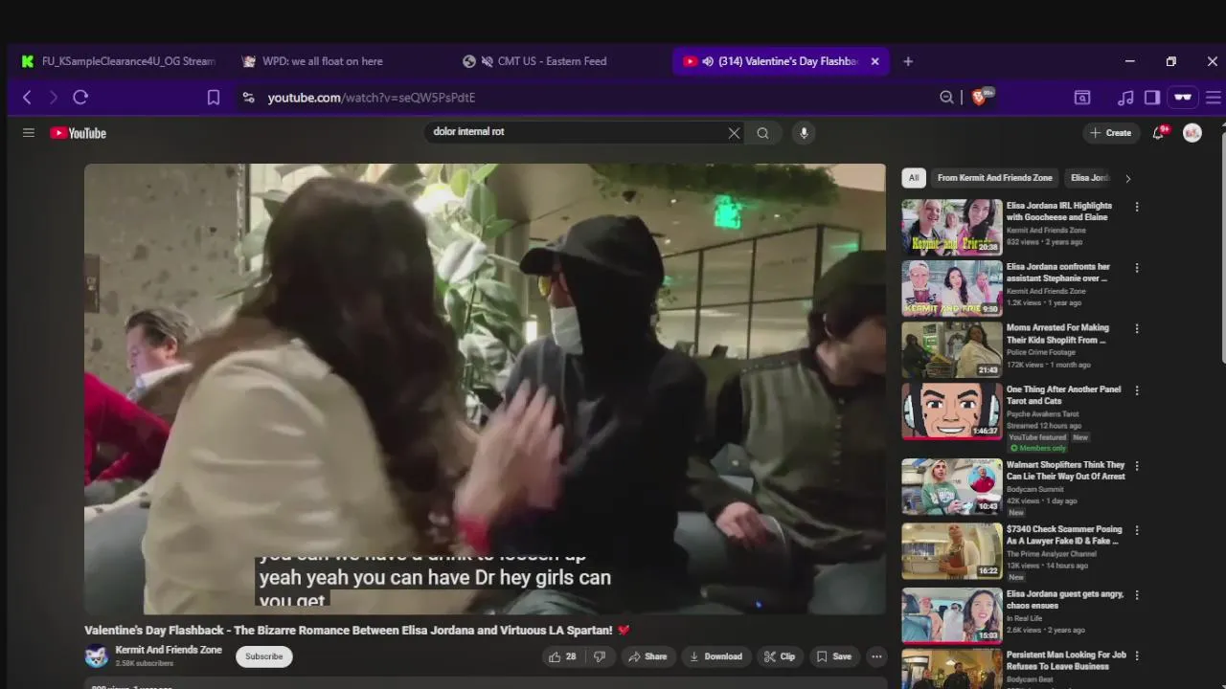Go back with browser back arrow
This screenshot has height=689, width=1226.
click(x=27, y=97)
